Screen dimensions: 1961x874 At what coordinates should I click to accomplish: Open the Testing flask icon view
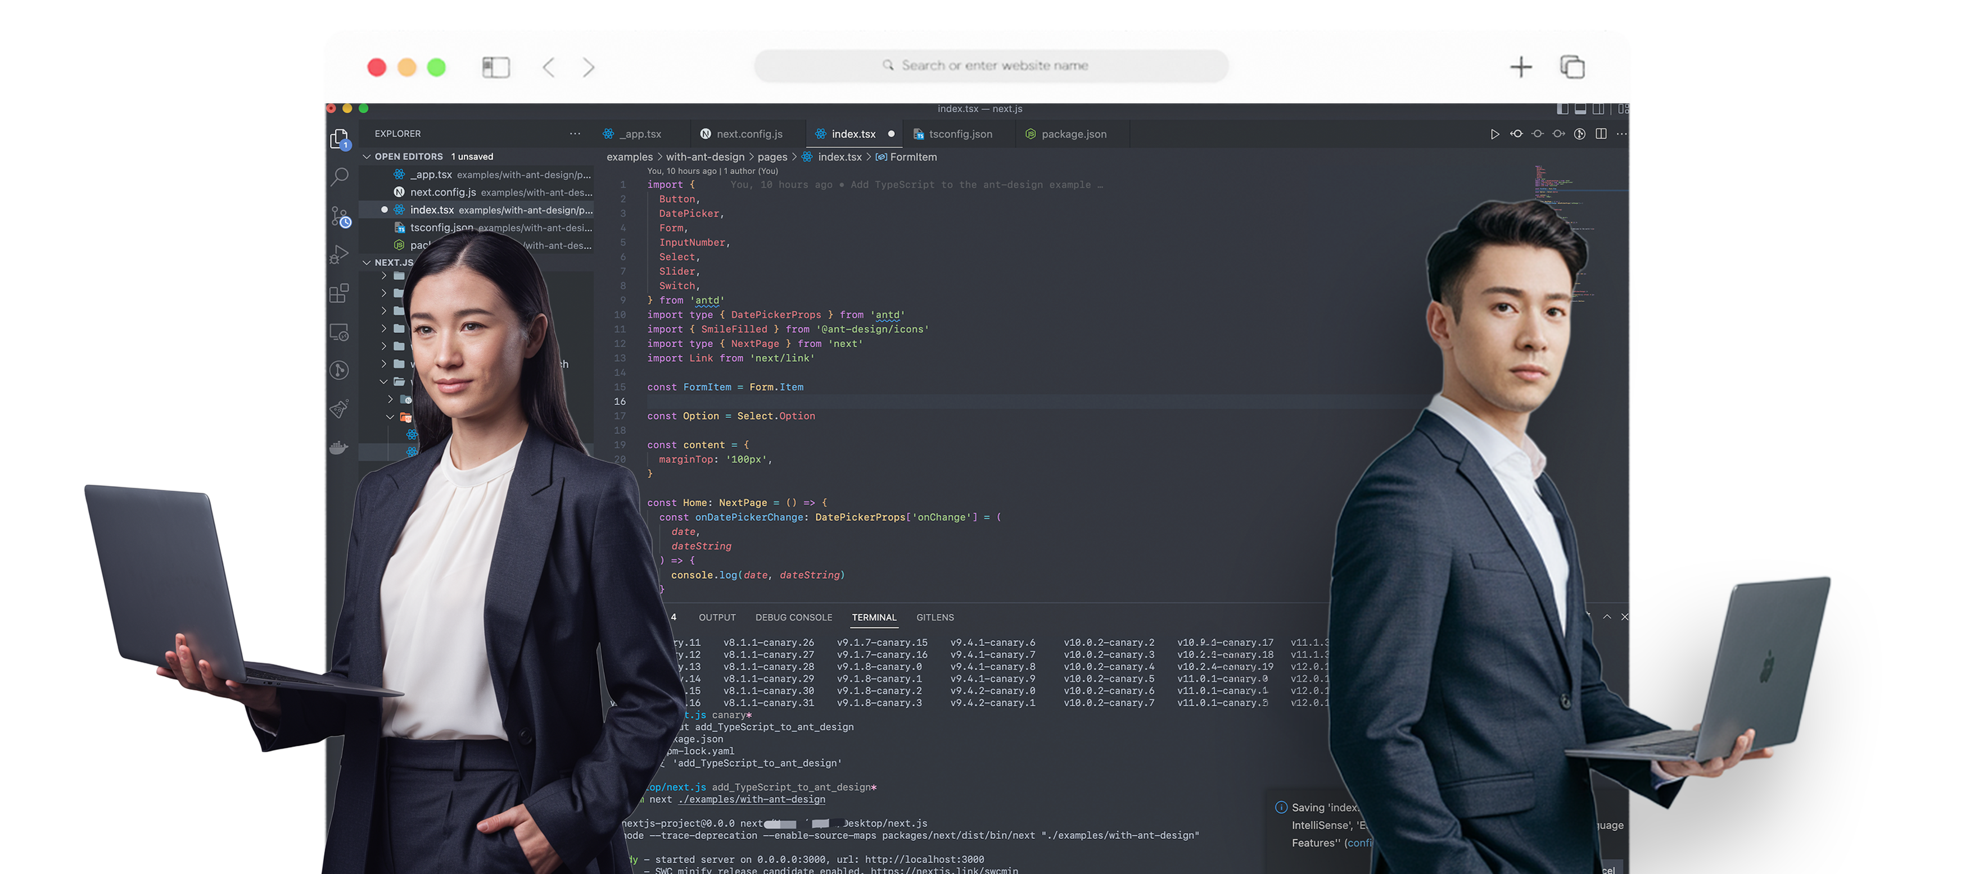tap(340, 409)
